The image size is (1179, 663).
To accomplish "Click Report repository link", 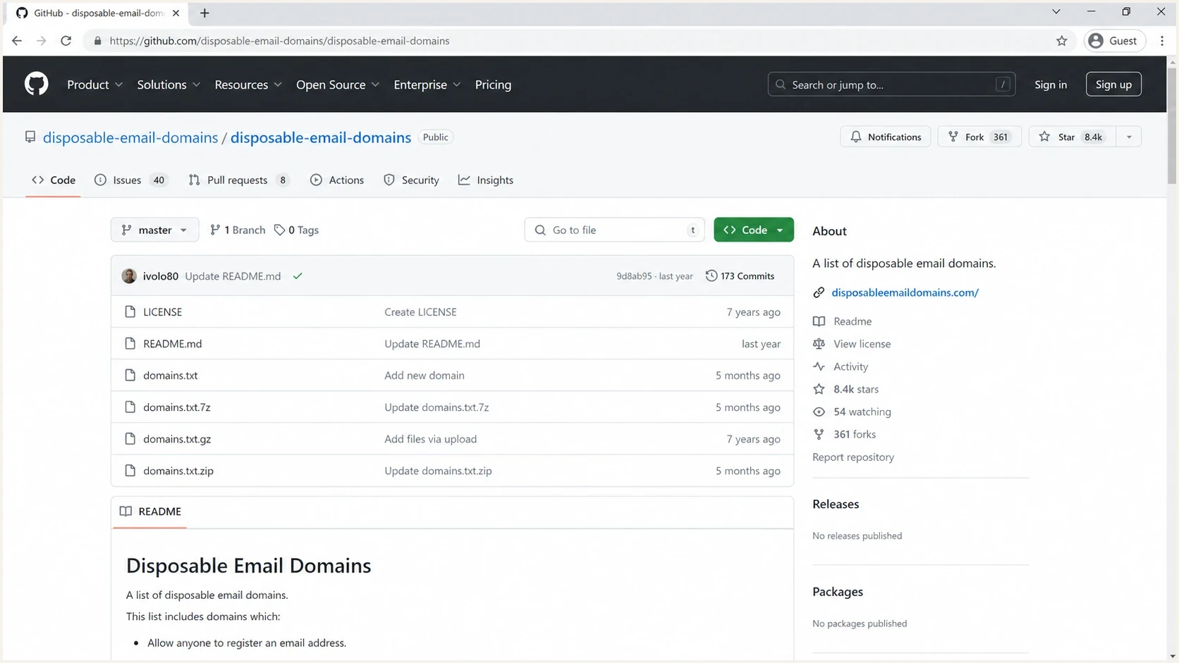I will [x=853, y=457].
